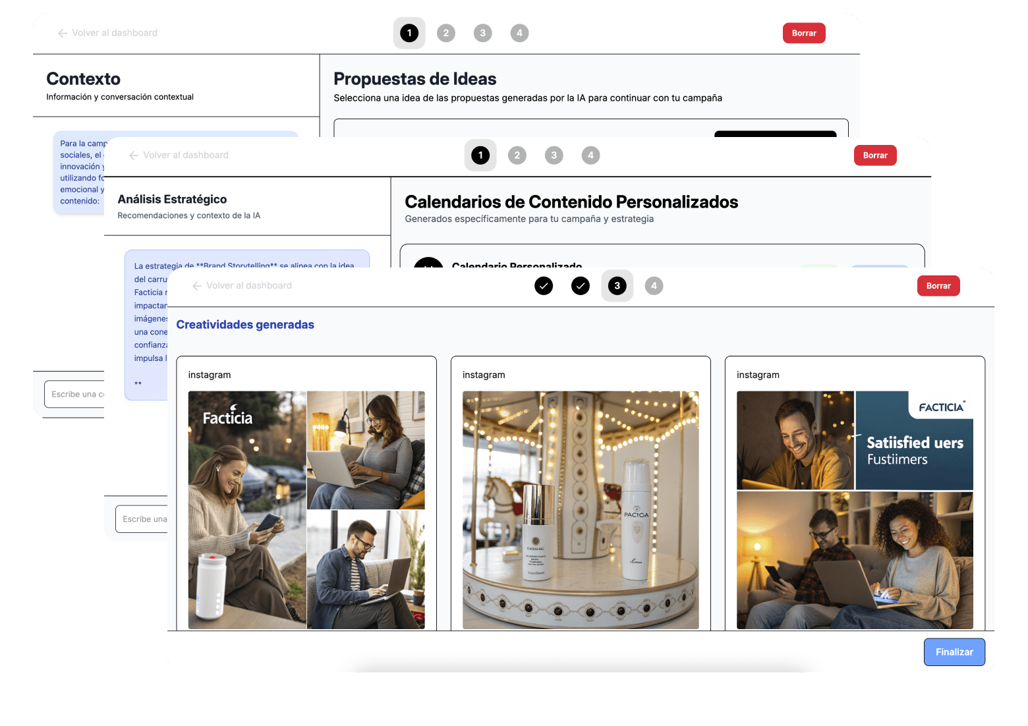The image size is (1028, 726).
Task: Select step 1 in Calendarios de Contenido window
Action: point(480,155)
